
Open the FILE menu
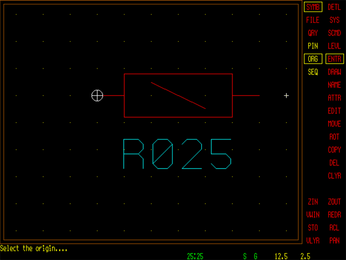312,20
